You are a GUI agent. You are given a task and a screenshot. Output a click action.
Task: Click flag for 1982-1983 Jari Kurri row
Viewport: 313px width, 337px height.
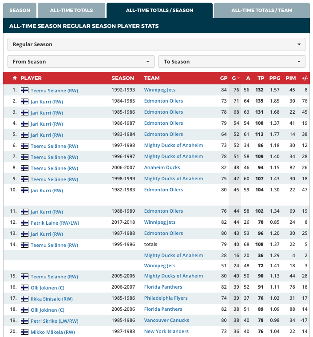[x=24, y=190]
